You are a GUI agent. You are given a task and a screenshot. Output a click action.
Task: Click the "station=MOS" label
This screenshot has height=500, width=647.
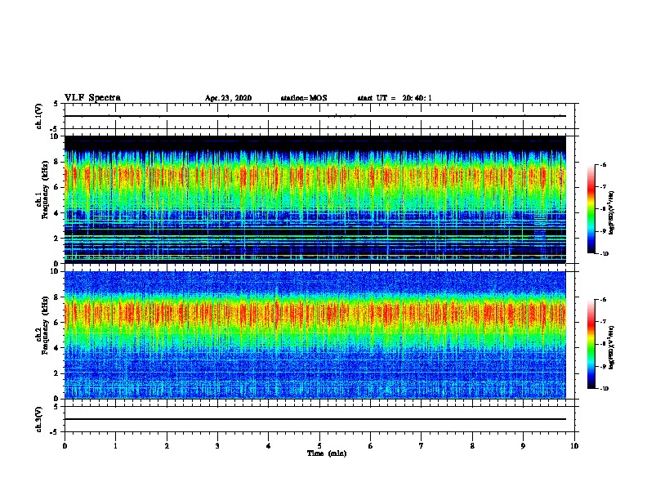point(304,98)
